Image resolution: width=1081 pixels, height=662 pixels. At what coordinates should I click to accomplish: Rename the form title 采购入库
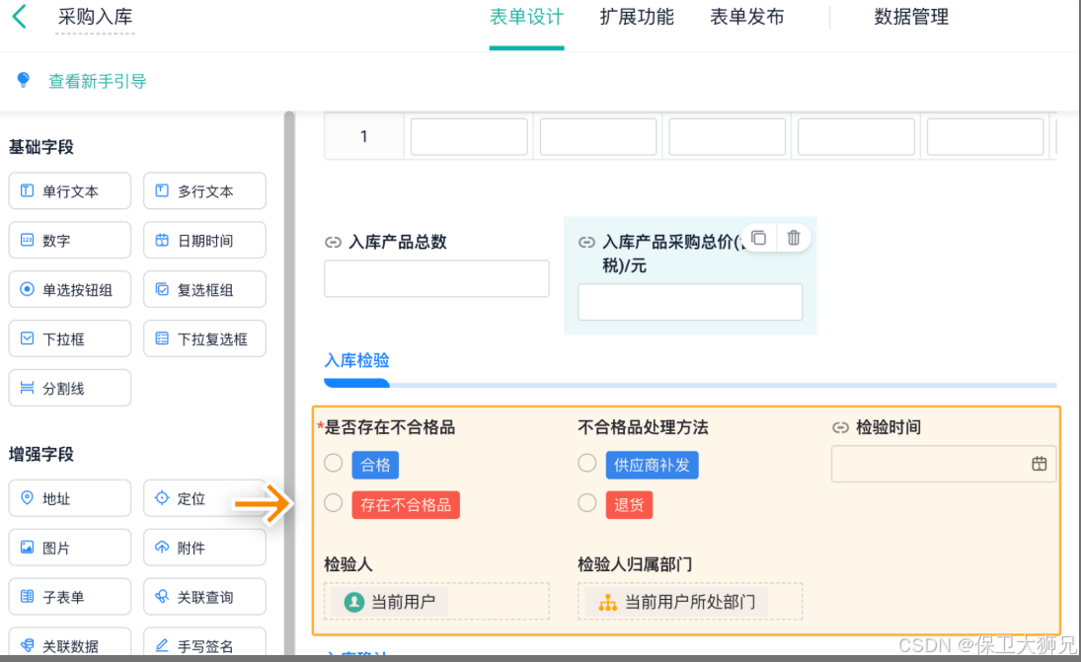click(x=95, y=17)
